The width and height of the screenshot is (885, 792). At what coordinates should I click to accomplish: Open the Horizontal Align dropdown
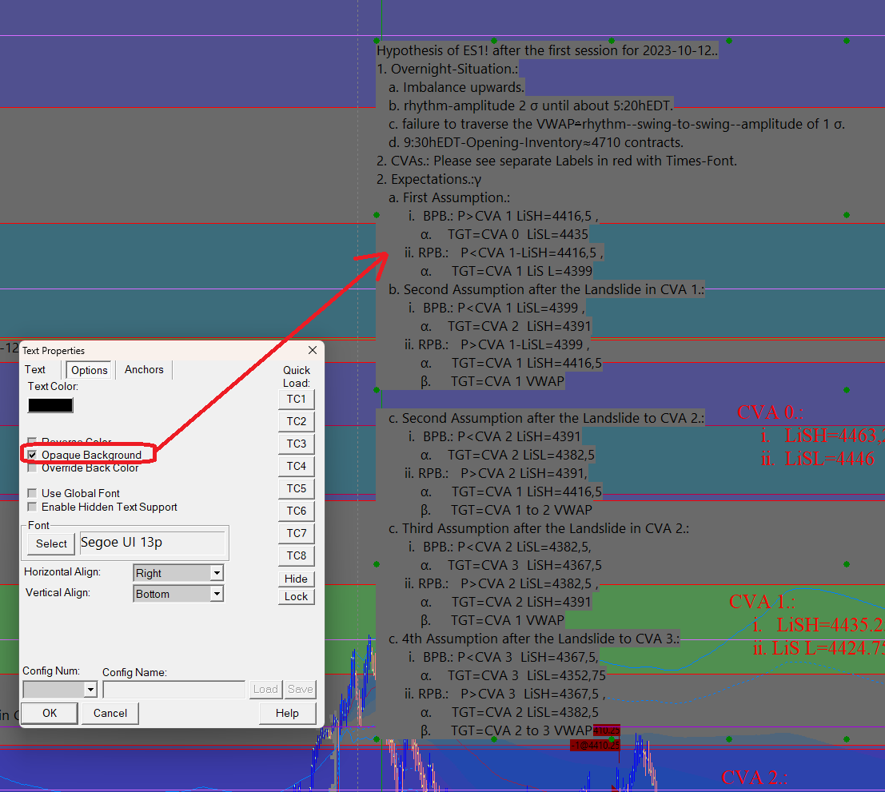[x=178, y=573]
